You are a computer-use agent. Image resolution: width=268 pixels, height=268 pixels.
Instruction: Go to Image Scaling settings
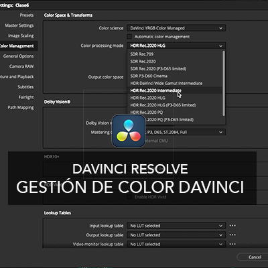tap(21, 36)
